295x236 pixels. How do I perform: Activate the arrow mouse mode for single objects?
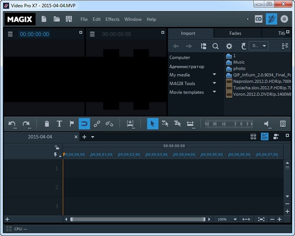[152, 124]
